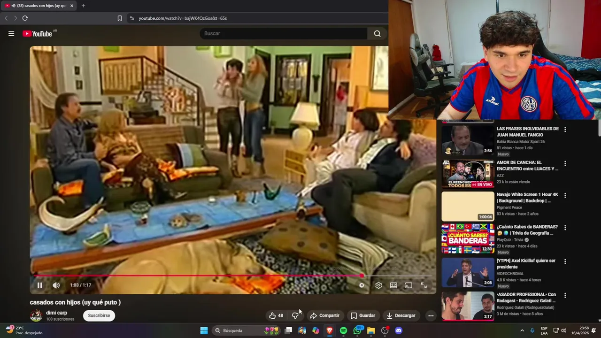Go forward with the browser forward arrow
This screenshot has width=601, height=338.
[x=15, y=18]
